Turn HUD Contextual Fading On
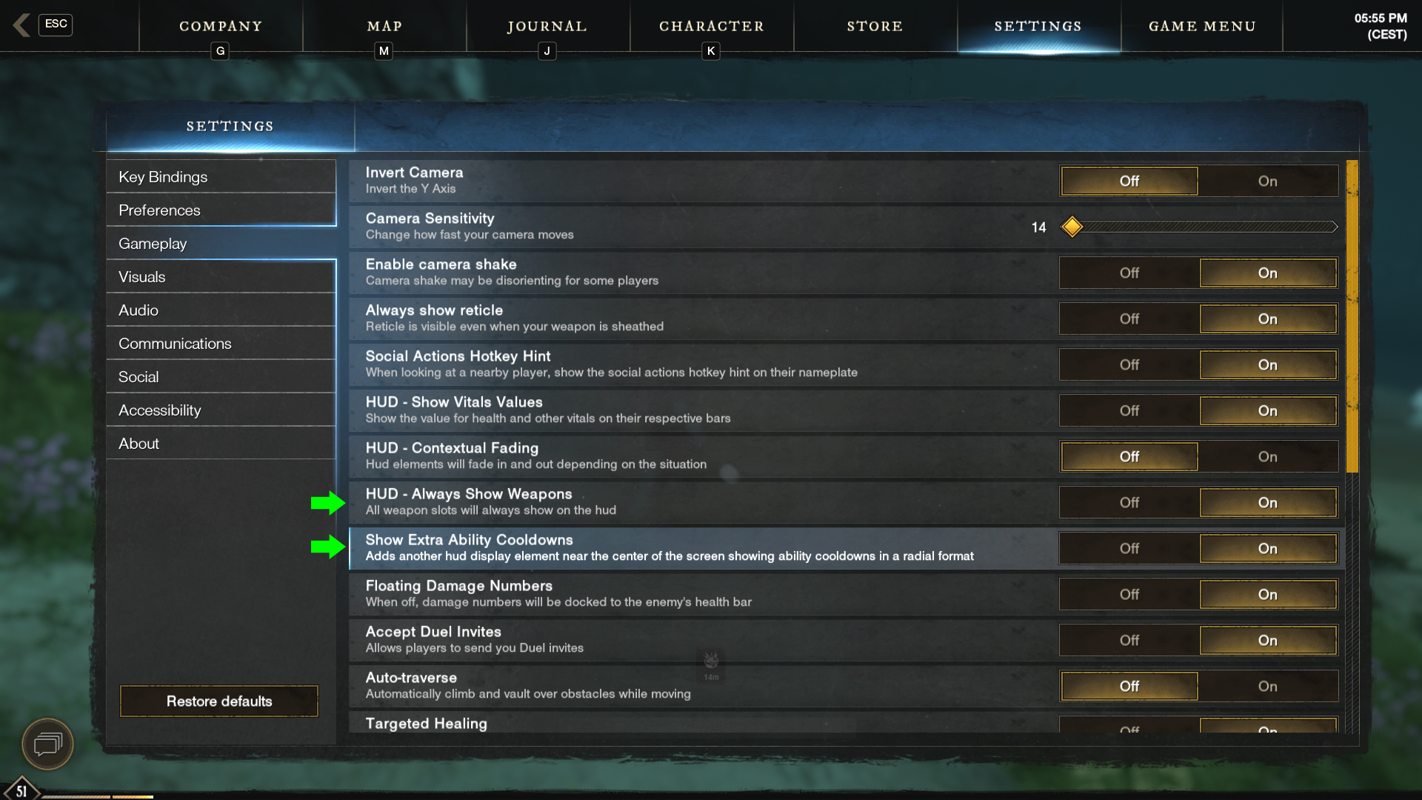This screenshot has width=1422, height=800. pos(1267,457)
